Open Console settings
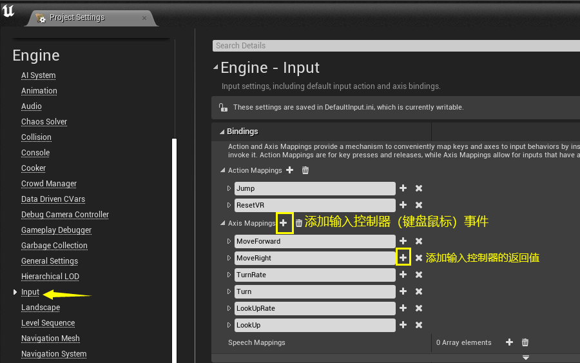Viewport: 580px width, 363px height. [35, 152]
